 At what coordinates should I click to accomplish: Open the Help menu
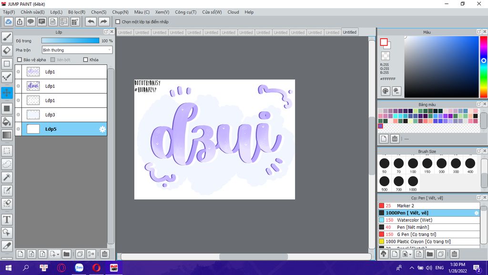[249, 12]
